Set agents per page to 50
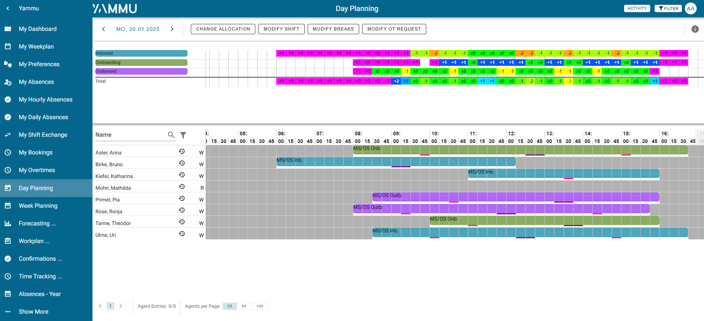This screenshot has width=704, height=321. (x=244, y=306)
